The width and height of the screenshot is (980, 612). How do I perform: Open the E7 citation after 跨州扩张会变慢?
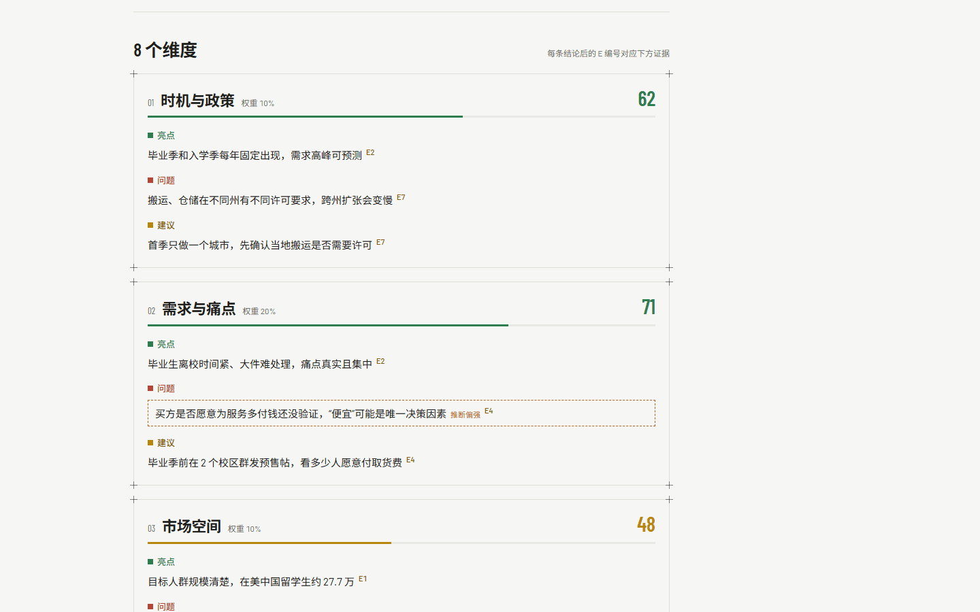coord(401,197)
